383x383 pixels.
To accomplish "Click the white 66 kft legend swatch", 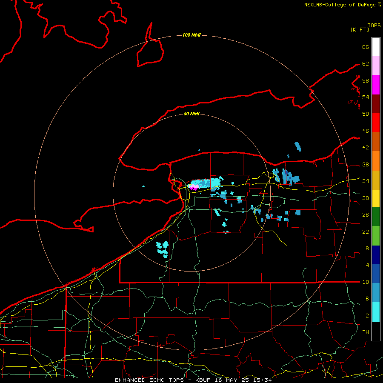I will (x=376, y=47).
